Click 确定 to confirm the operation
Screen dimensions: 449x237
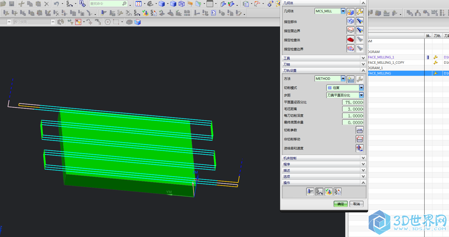tap(341, 204)
